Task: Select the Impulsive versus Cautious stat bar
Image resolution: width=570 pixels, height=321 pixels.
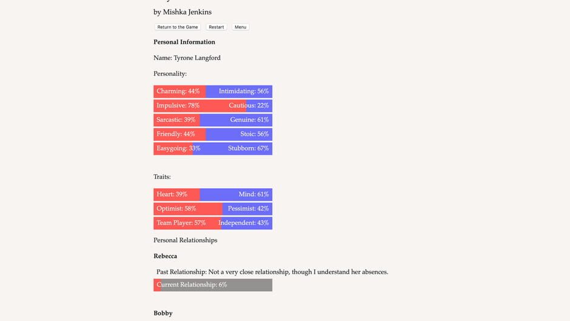Action: pos(213,106)
